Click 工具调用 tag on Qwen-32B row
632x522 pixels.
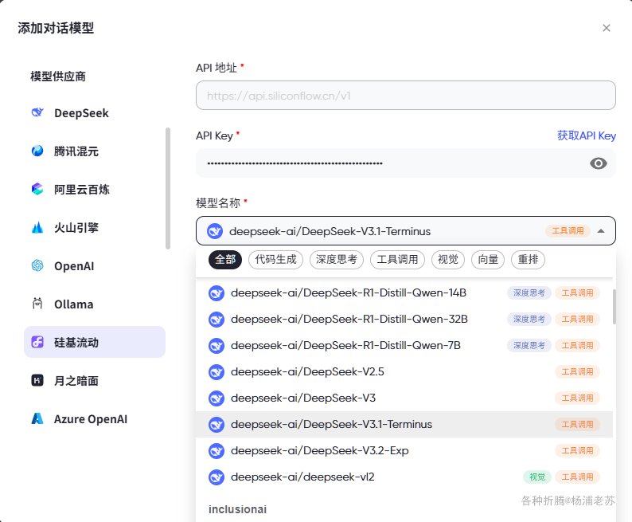[x=577, y=319]
